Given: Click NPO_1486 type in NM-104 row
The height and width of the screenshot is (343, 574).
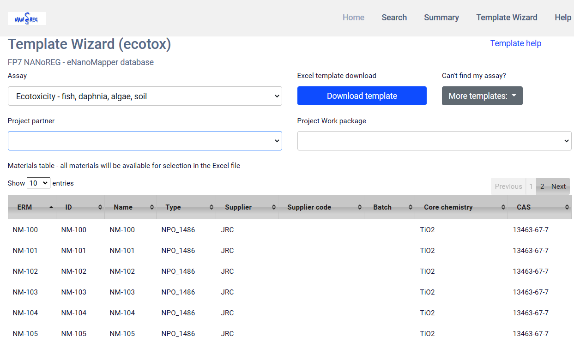Looking at the screenshot, I should [178, 313].
